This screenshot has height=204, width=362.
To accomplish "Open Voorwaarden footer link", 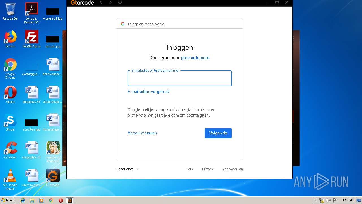I will [232, 169].
